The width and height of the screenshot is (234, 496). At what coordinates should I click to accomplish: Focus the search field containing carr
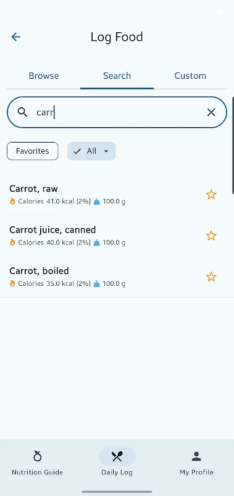(x=117, y=112)
